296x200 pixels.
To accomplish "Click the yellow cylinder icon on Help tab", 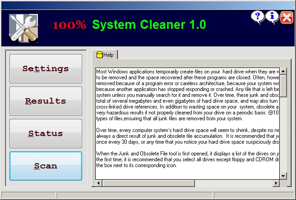I will pos(99,55).
